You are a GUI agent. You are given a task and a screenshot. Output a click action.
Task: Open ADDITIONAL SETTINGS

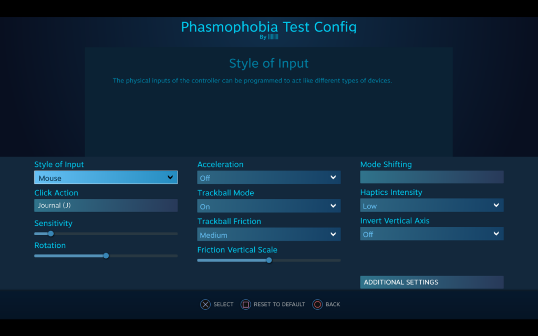(x=431, y=282)
